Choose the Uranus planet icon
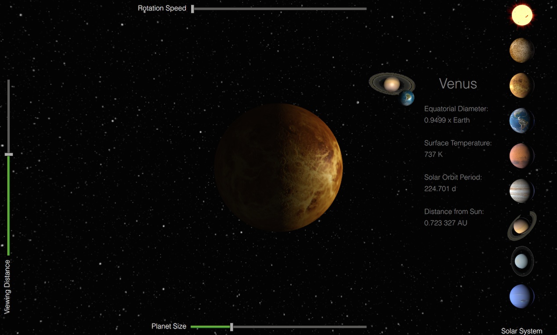557x335 pixels. click(522, 261)
